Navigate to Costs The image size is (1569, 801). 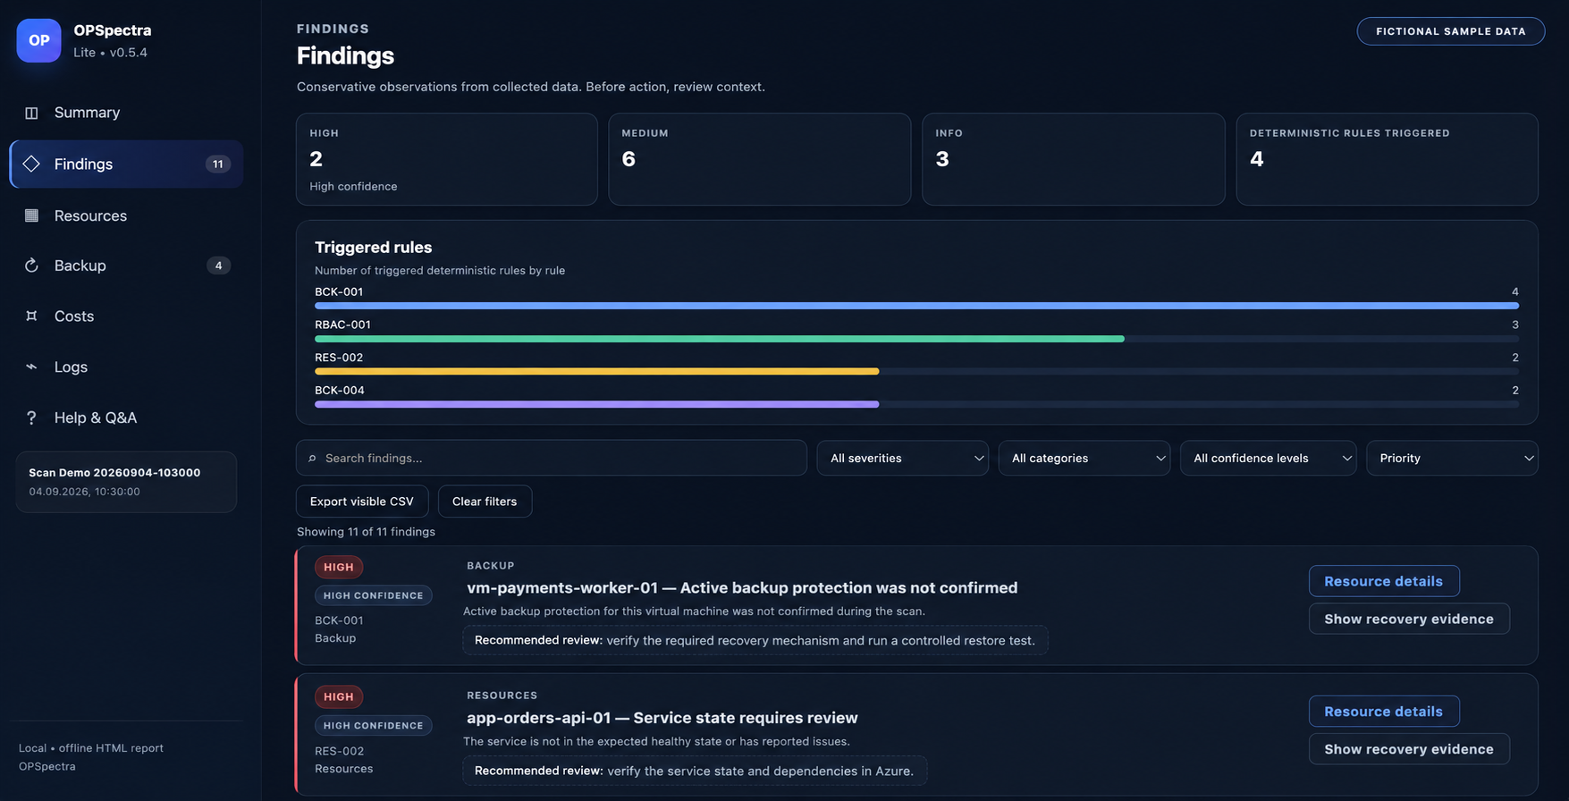click(x=126, y=316)
